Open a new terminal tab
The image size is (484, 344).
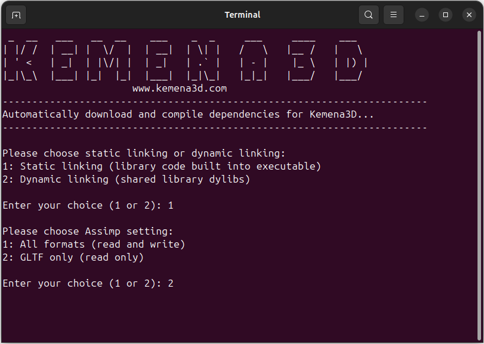(x=16, y=15)
